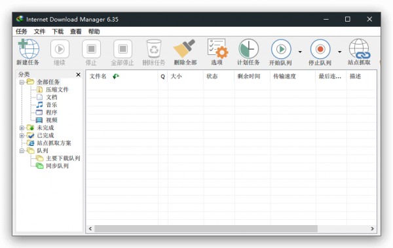The height and width of the screenshot is (248, 393).
Task: Select 已完成 folder
Action: click(x=45, y=135)
